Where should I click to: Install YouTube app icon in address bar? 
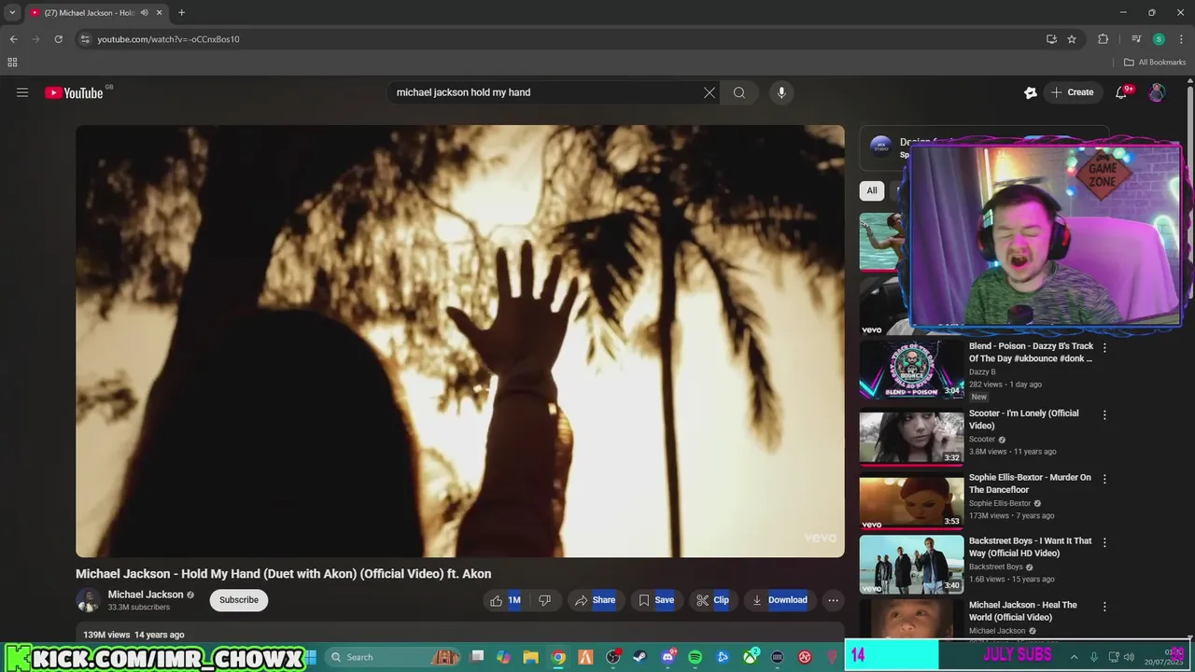click(x=1051, y=39)
